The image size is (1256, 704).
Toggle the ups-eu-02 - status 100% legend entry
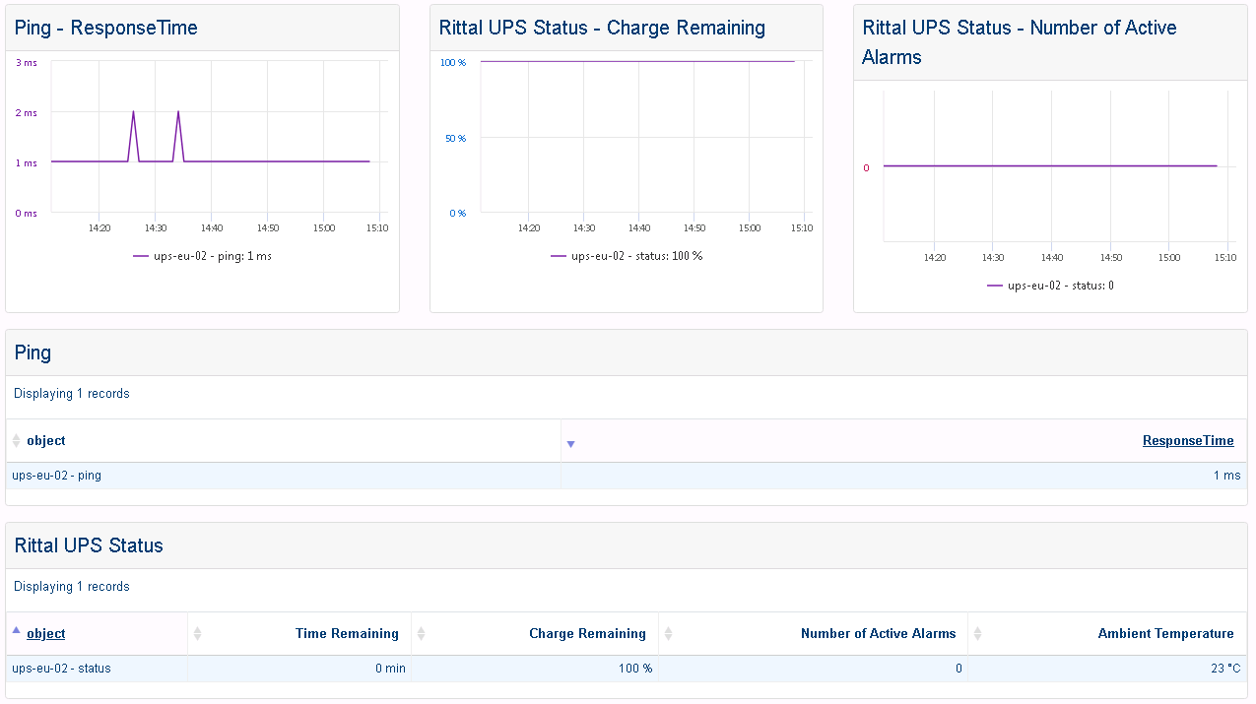pos(628,255)
